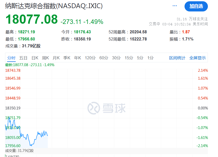Click the 振幅 value 1.71%
Viewport: 218px width, 157px height.
[x=188, y=39]
